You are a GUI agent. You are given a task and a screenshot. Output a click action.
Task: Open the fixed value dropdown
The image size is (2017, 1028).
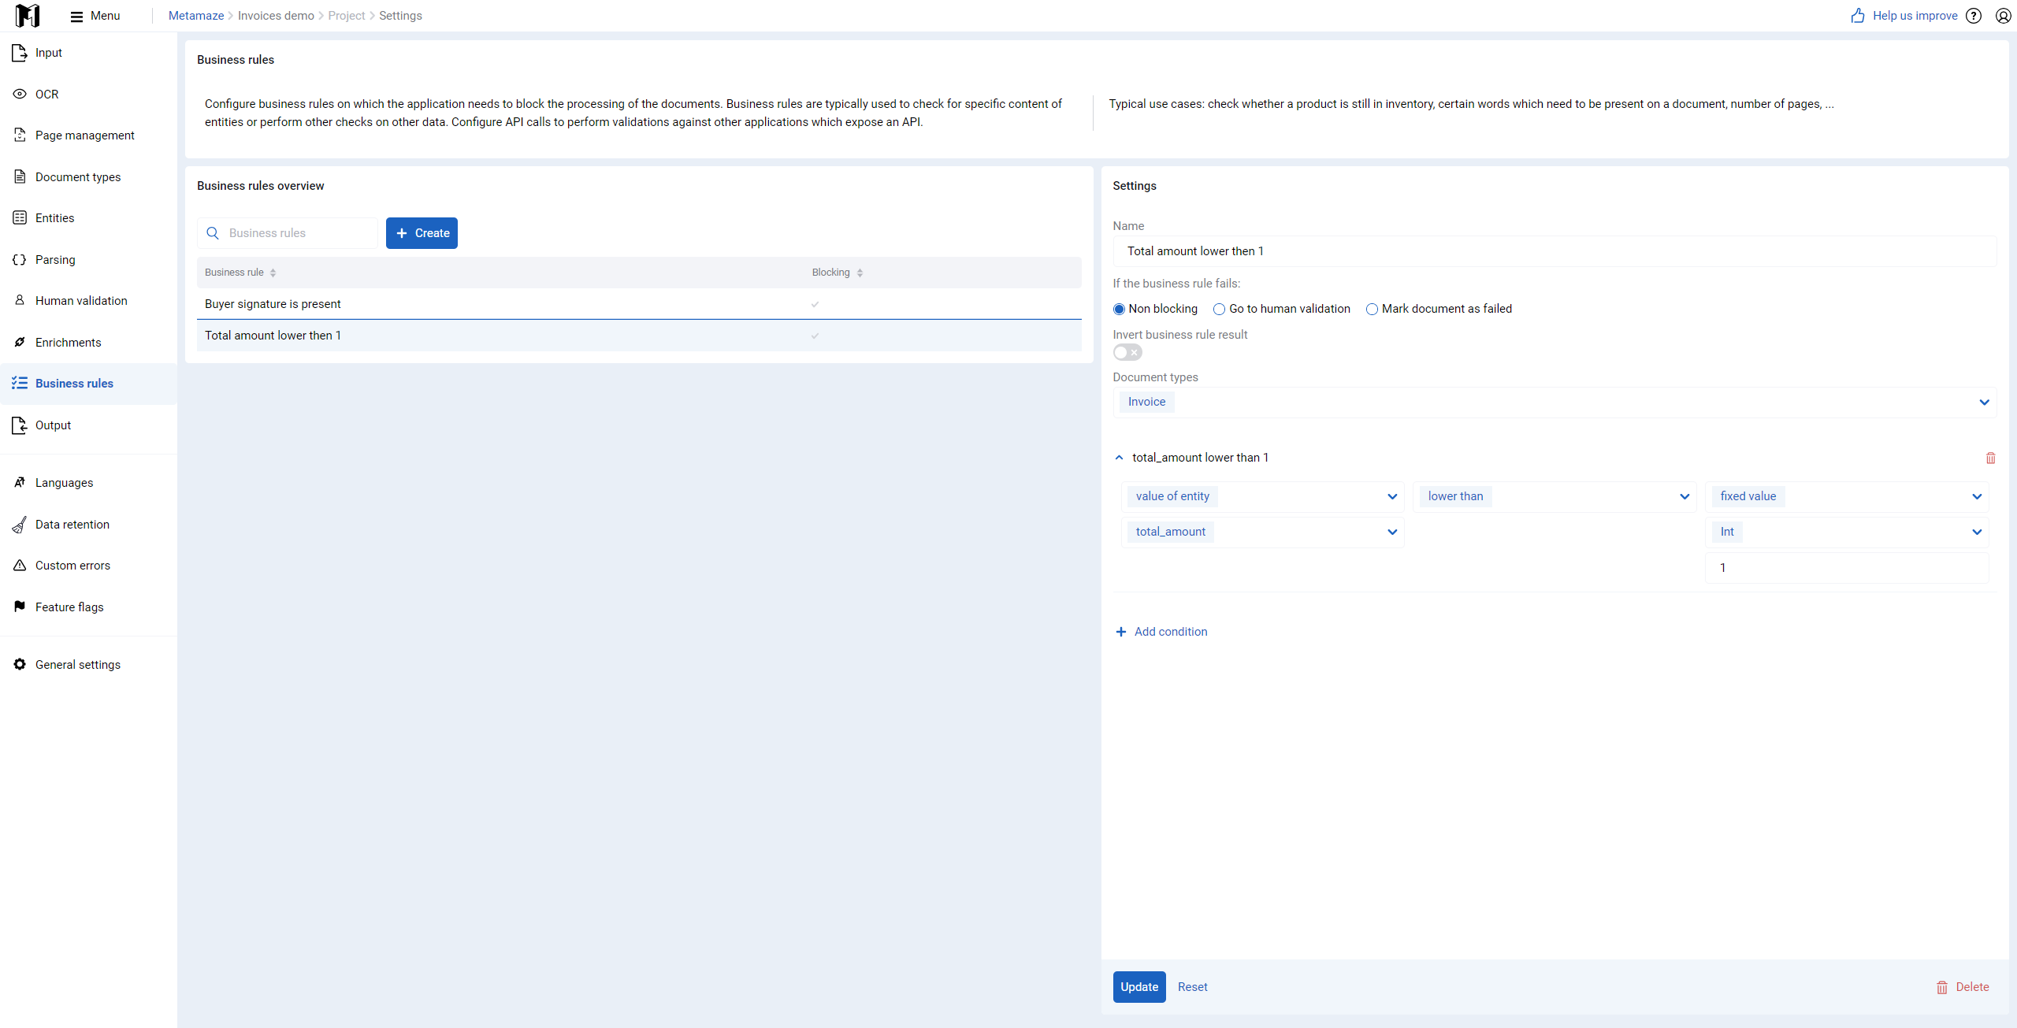coord(1848,496)
